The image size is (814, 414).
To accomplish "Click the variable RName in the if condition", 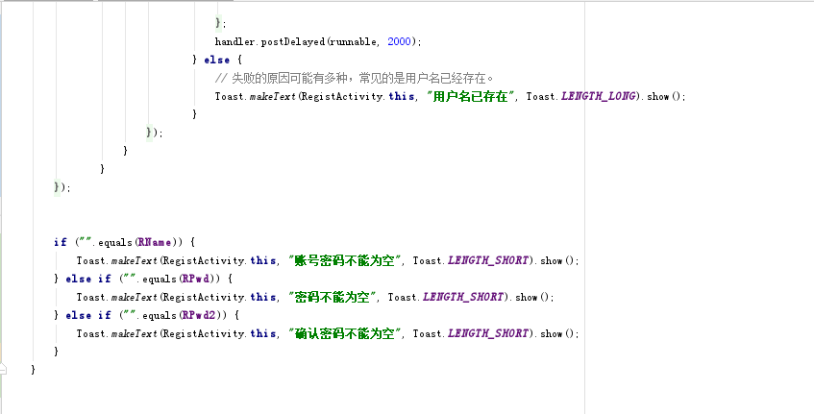I will click(156, 242).
